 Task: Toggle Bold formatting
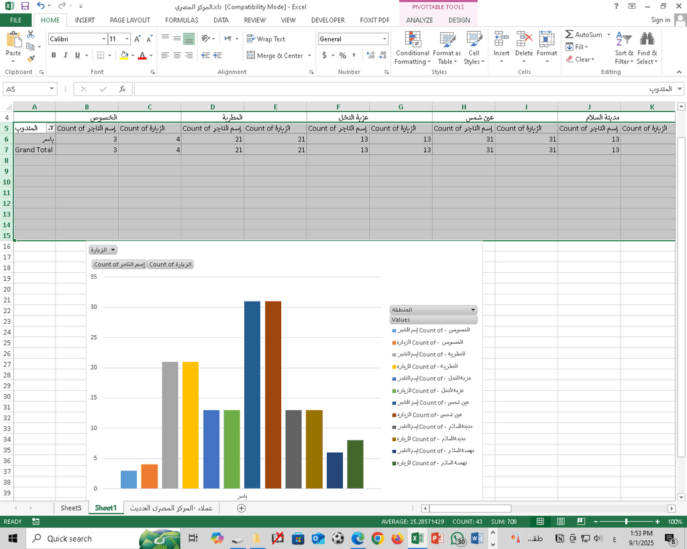54,56
